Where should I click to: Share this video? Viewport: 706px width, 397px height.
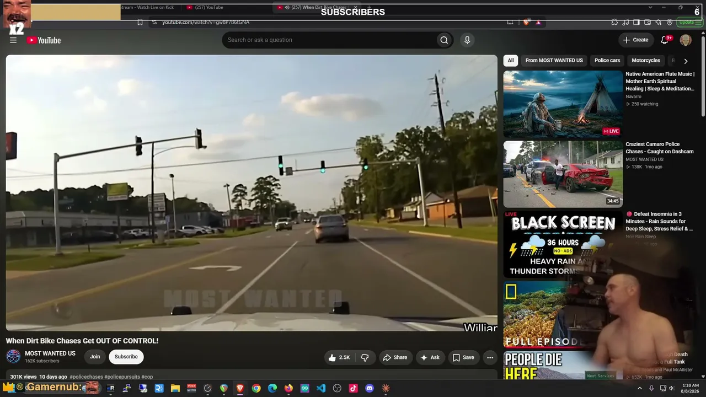click(x=395, y=357)
